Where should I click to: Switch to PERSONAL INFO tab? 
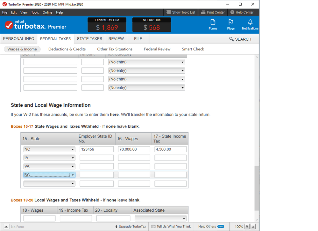[x=19, y=39]
